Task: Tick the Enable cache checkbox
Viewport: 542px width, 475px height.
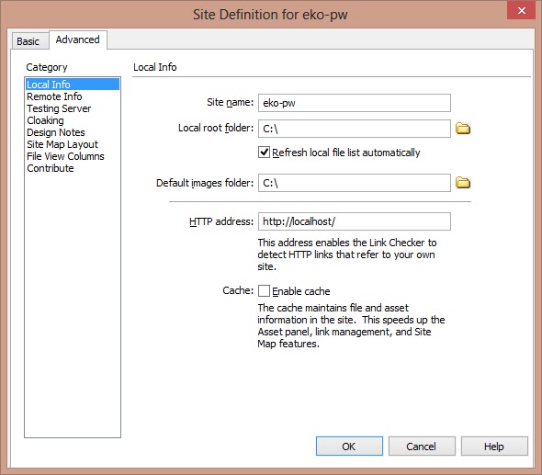Action: coord(264,290)
